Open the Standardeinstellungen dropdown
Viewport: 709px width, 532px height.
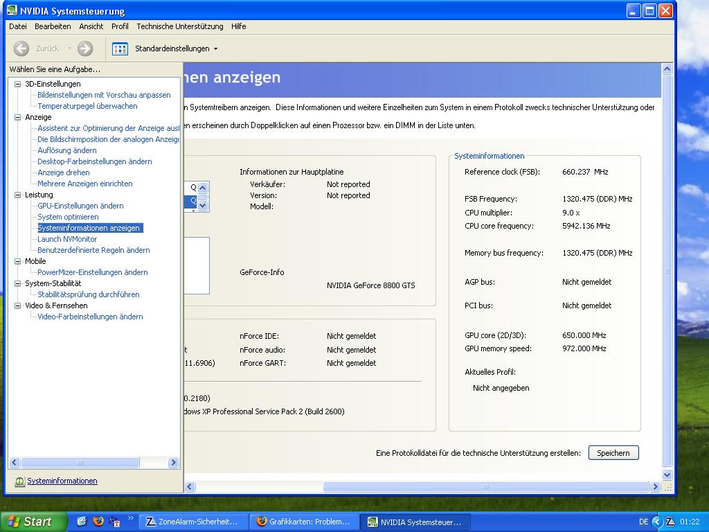pyautogui.click(x=216, y=48)
